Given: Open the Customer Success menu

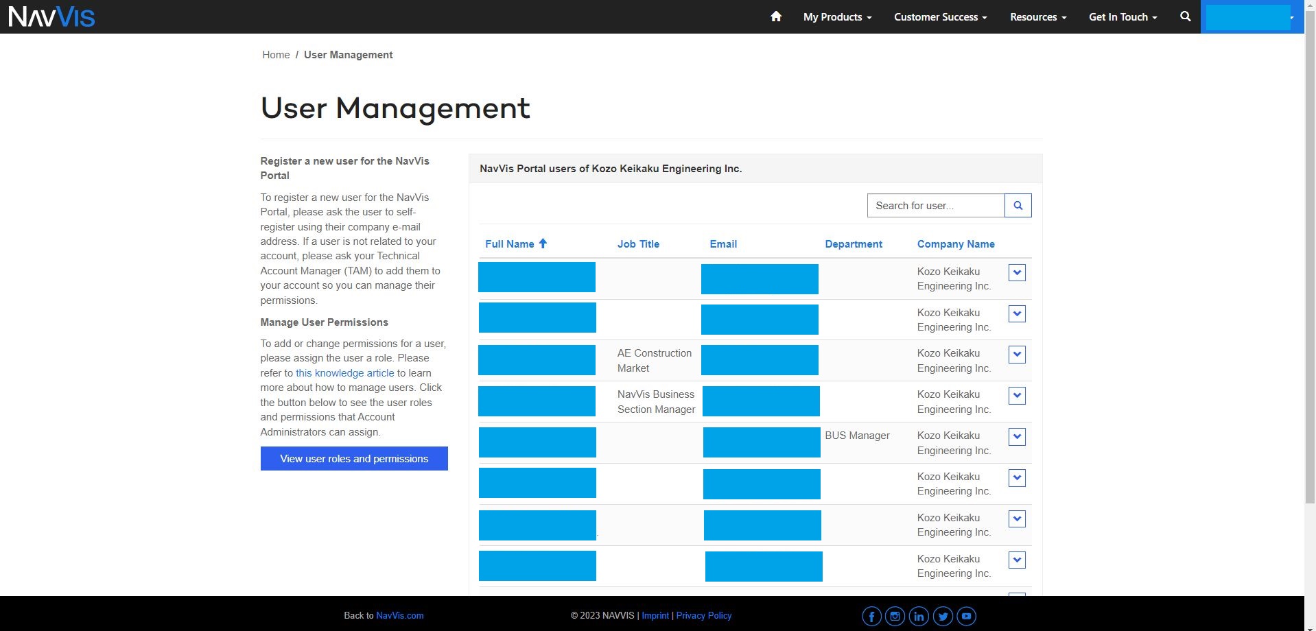Looking at the screenshot, I should (x=940, y=16).
